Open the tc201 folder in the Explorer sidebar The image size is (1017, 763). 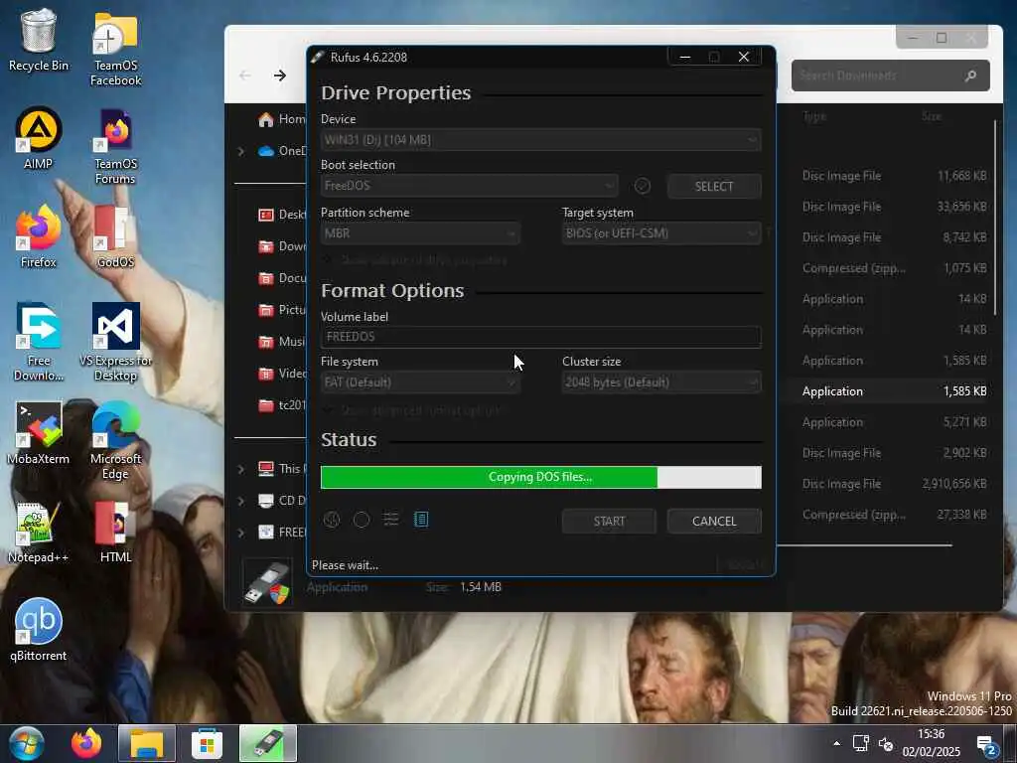click(x=282, y=405)
